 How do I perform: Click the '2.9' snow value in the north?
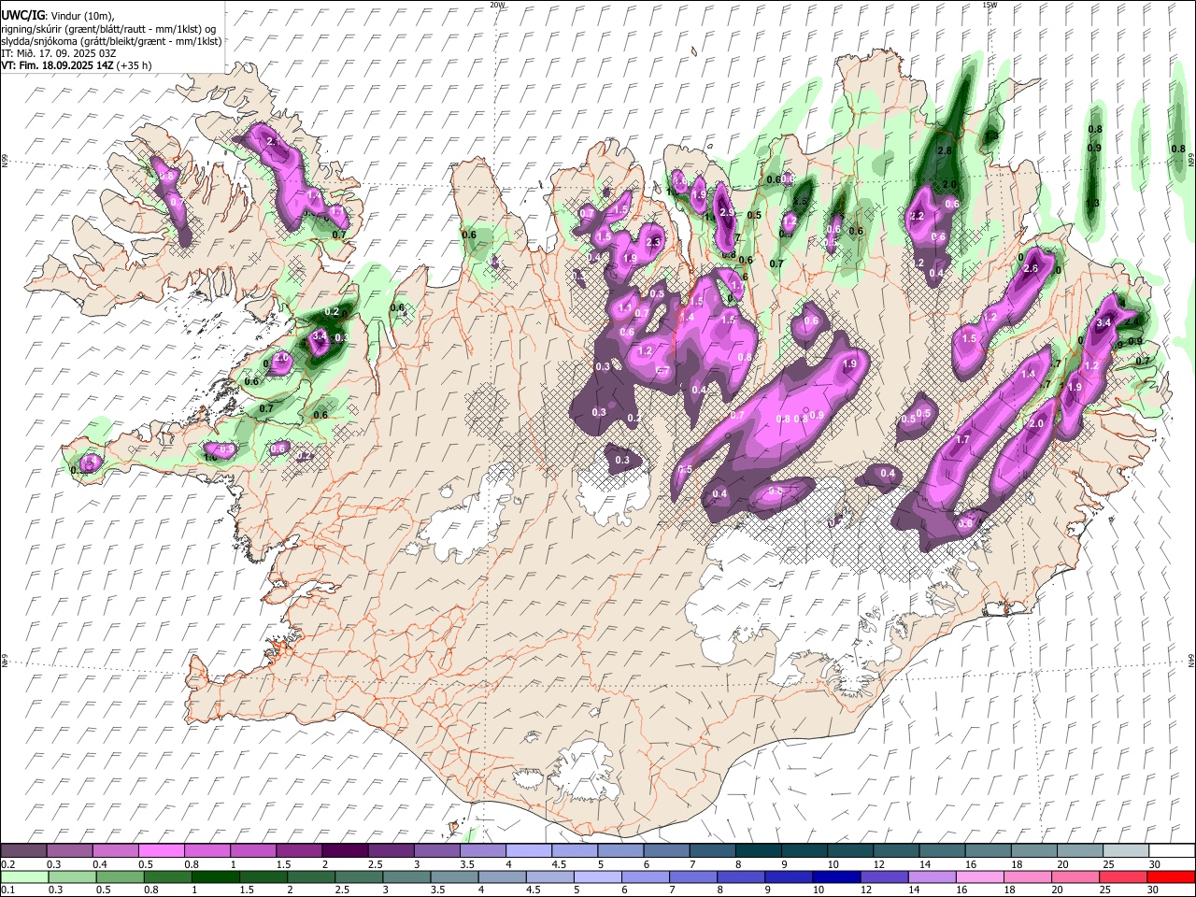click(x=727, y=213)
